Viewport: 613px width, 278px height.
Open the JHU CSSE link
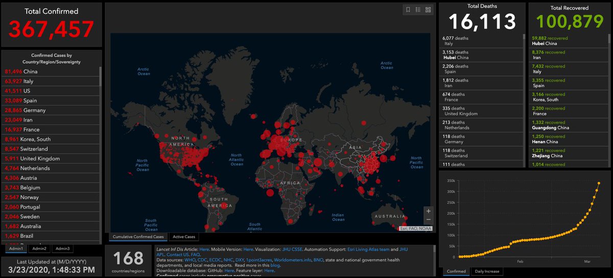293,249
